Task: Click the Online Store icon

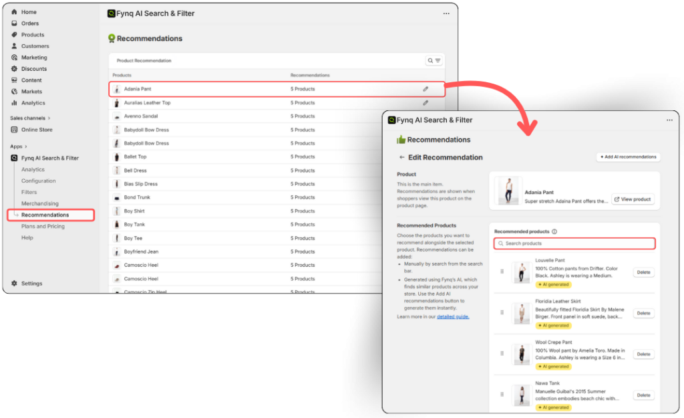Action: click(x=14, y=130)
